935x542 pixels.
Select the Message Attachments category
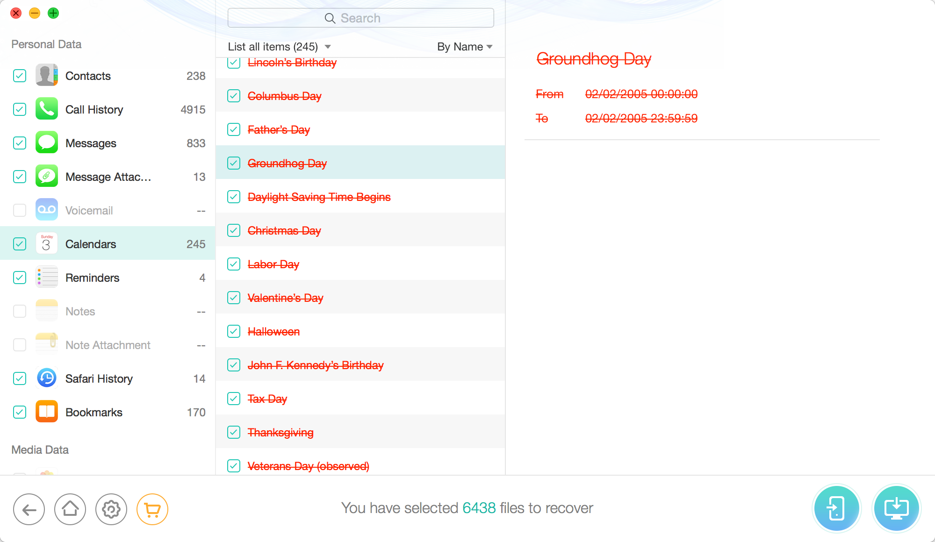coord(108,177)
